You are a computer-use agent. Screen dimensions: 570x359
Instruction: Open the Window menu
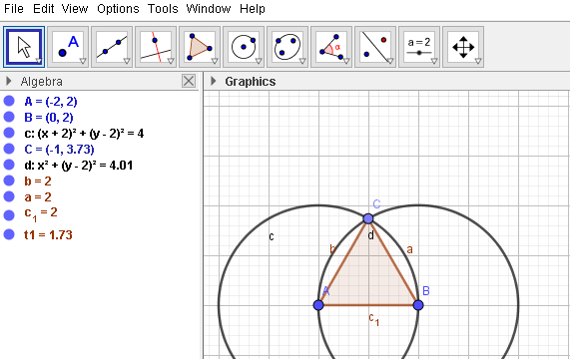(209, 8)
